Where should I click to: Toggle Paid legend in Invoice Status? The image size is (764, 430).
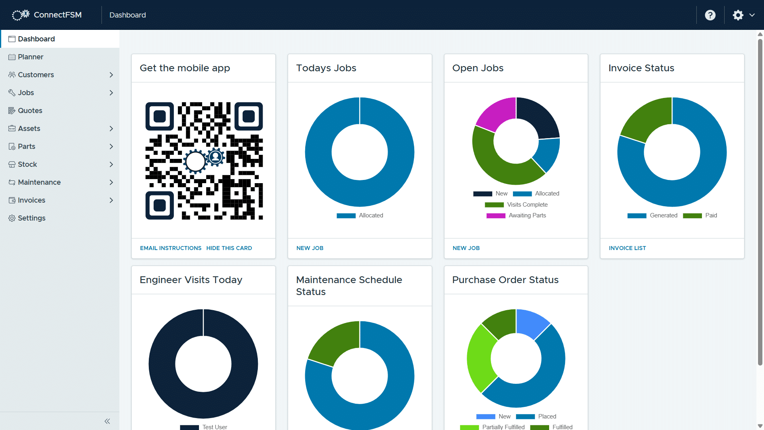click(700, 215)
